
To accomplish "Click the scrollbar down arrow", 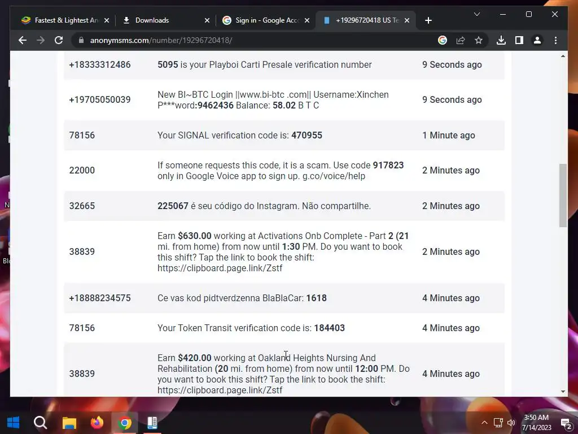I will coord(563,392).
